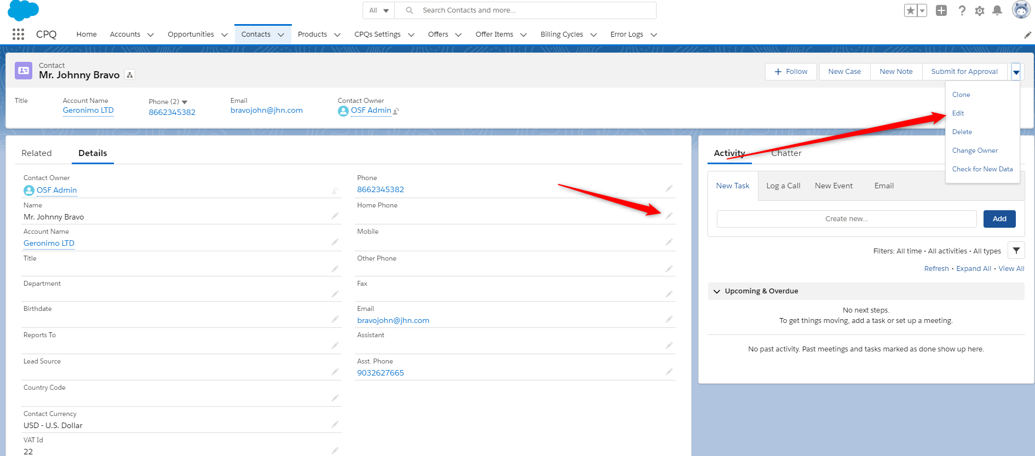This screenshot has width=1035, height=456.
Task: Open the New Event tab
Action: 833,186
